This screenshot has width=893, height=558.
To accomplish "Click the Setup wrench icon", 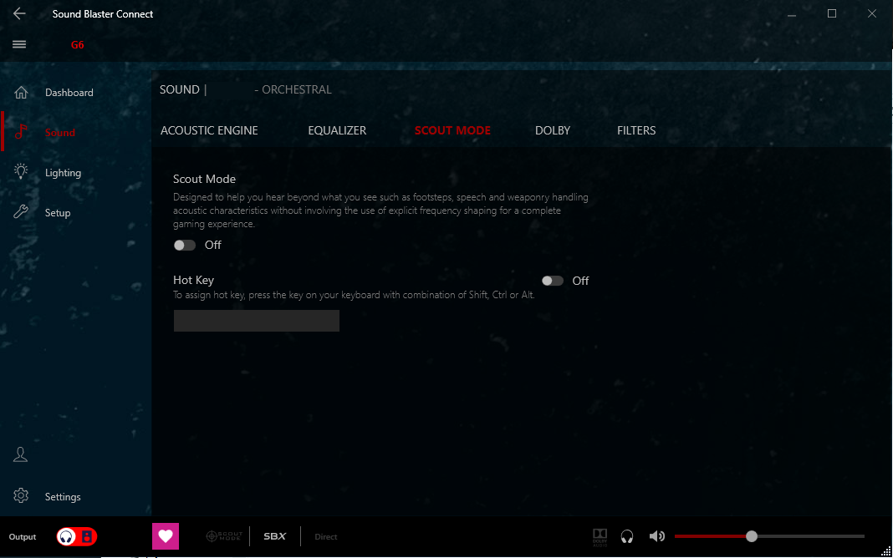I will pos(21,212).
